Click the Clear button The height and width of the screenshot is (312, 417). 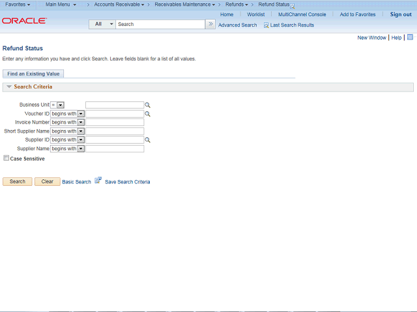point(48,181)
